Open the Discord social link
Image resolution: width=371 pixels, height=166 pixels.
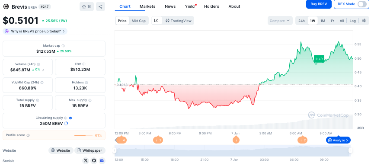coord(102,161)
